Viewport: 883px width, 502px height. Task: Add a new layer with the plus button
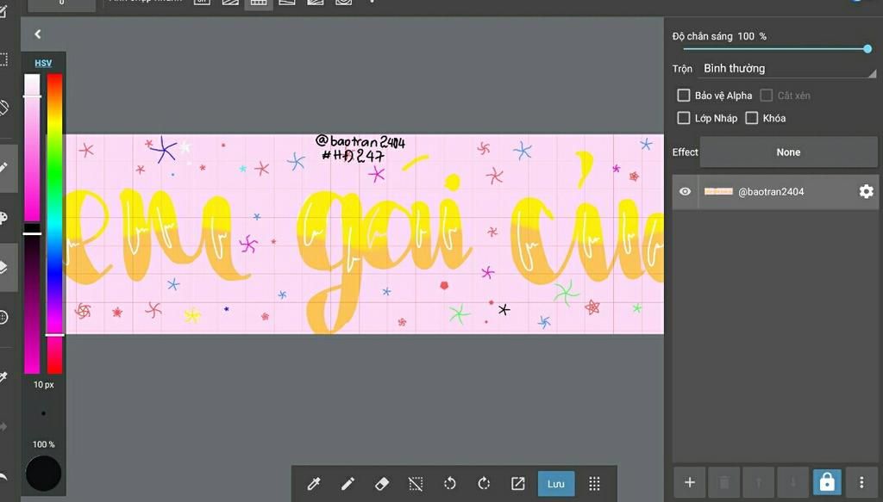coord(689,482)
